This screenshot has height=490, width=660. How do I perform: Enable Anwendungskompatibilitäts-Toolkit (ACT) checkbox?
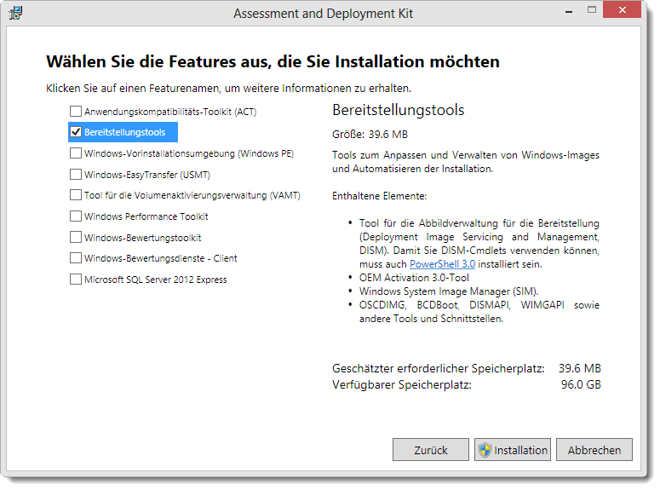pyautogui.click(x=76, y=112)
